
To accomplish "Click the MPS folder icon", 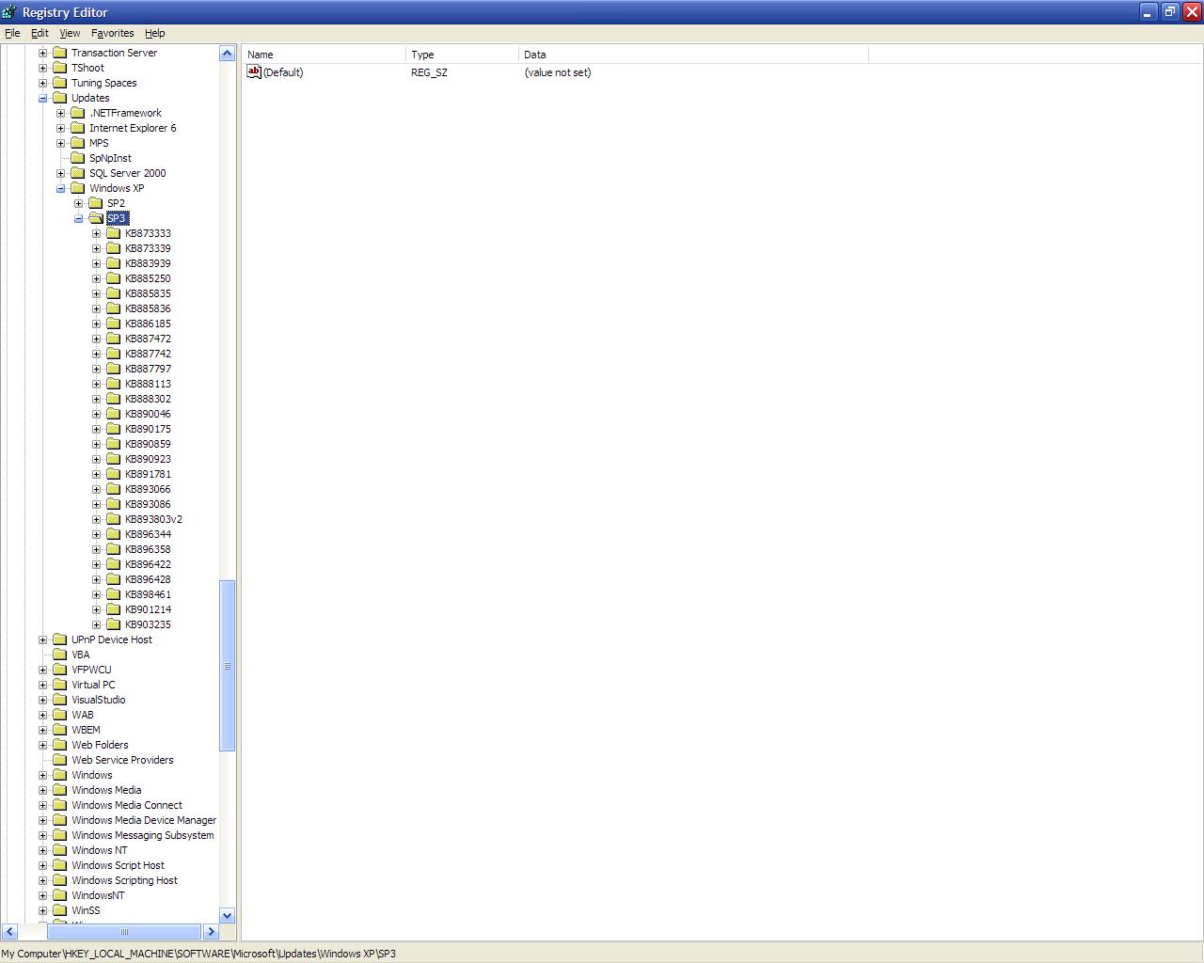I will tap(78, 143).
